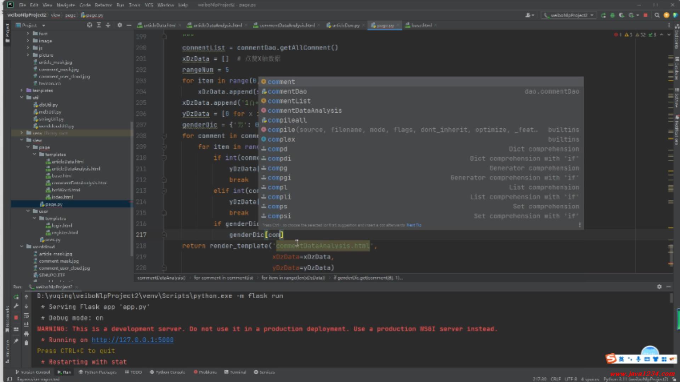Viewport: 680px width, 382px height.
Task: Click the red Stop button in main toolbar
Action: [x=645, y=15]
